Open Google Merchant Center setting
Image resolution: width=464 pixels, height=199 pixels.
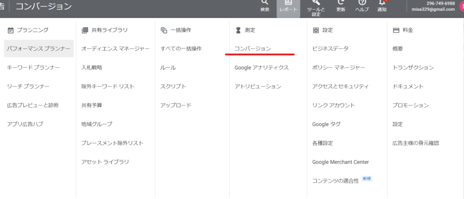coord(340,162)
